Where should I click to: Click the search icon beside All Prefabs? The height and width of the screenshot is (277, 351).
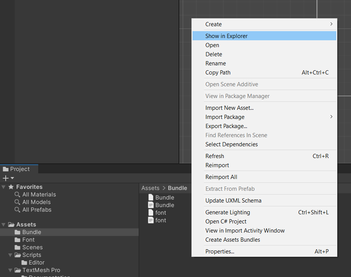pyautogui.click(x=17, y=210)
